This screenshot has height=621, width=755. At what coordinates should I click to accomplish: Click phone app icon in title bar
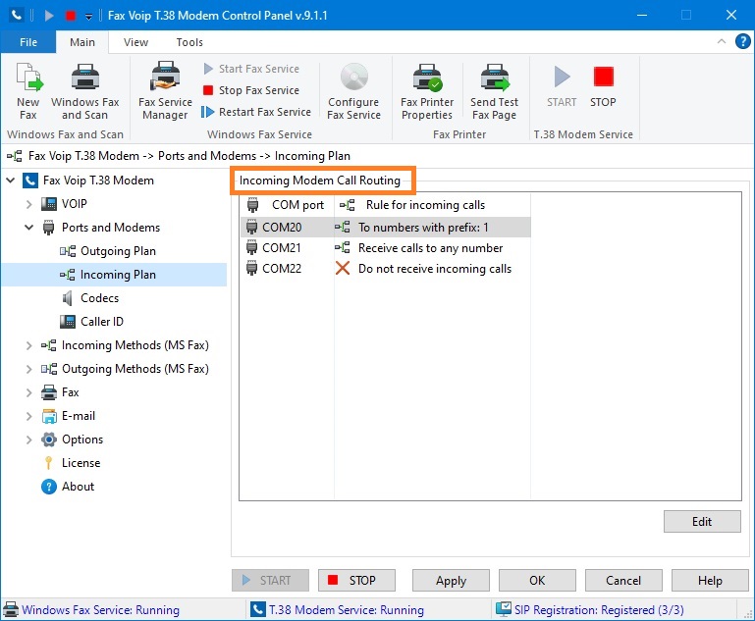coord(16,16)
